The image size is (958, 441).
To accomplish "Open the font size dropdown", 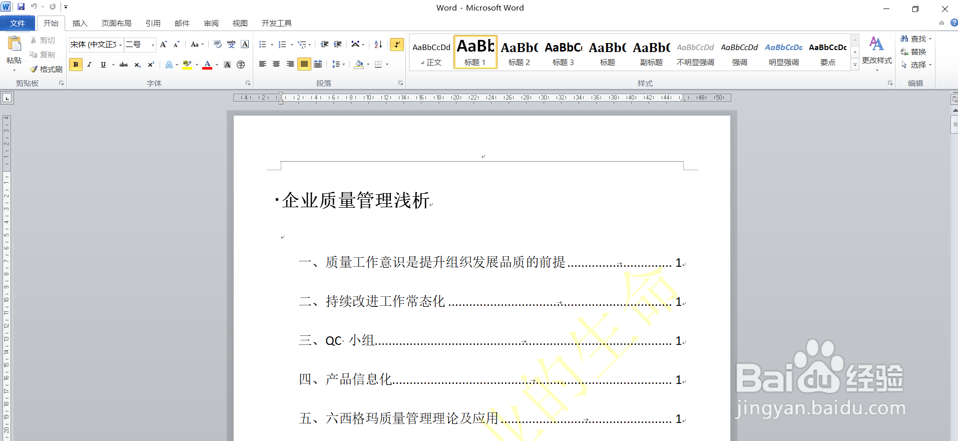I will click(x=153, y=45).
